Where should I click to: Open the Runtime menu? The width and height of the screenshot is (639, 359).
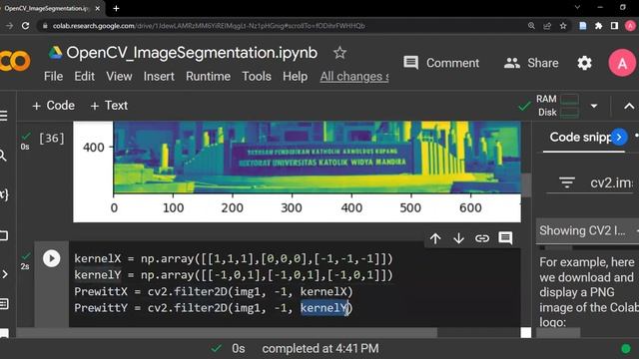point(208,77)
